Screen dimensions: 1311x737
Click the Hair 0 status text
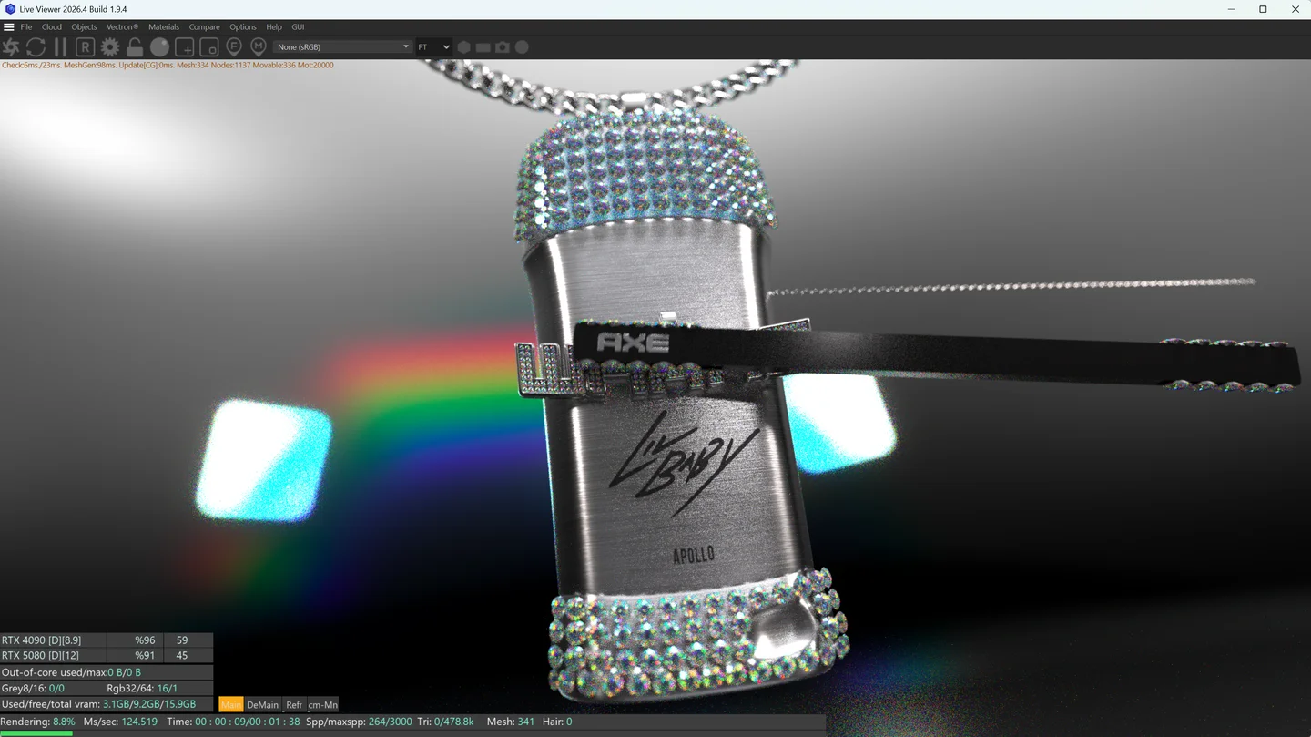(556, 722)
